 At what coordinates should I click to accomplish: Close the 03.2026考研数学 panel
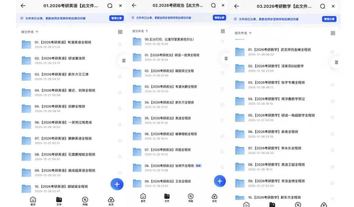[333, 6]
